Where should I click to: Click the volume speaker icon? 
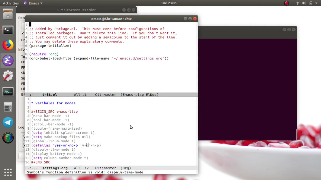[x=304, y=3]
